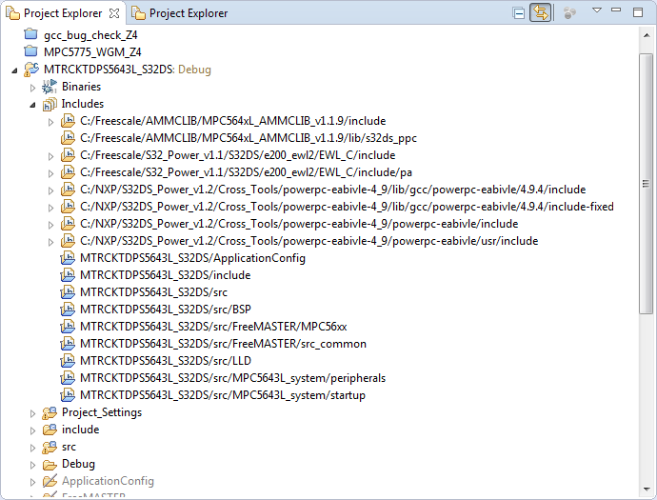657x500 pixels.
Task: Click the Includes icon
Action: [x=50, y=104]
